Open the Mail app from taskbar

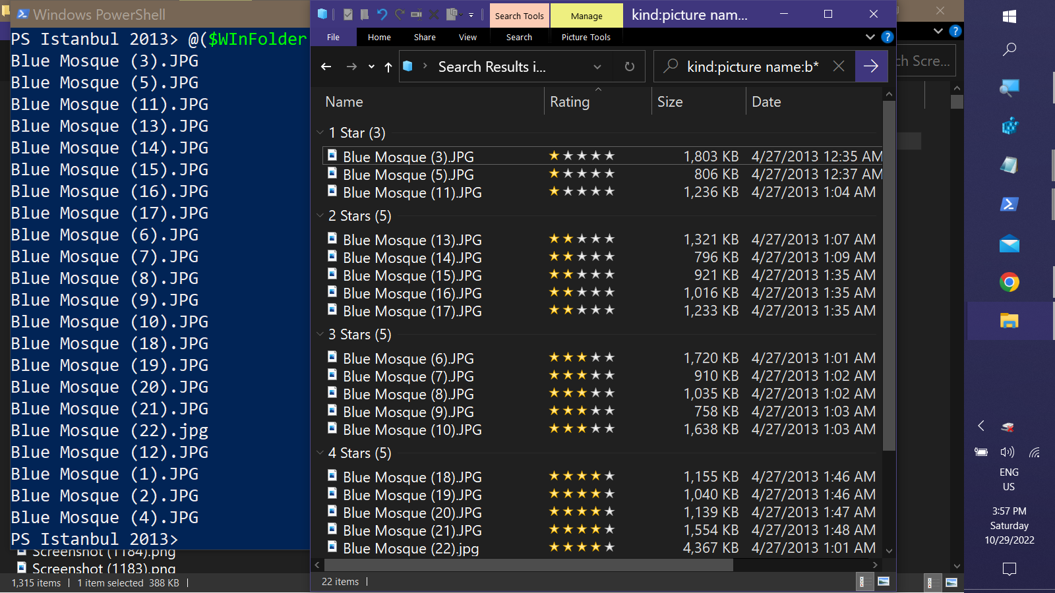tap(1010, 244)
